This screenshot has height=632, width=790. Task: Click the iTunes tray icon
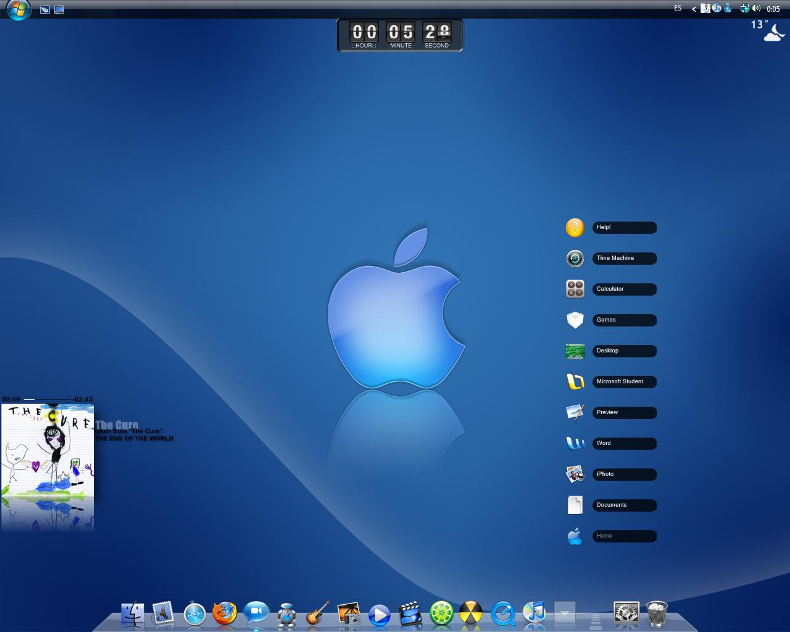click(717, 9)
